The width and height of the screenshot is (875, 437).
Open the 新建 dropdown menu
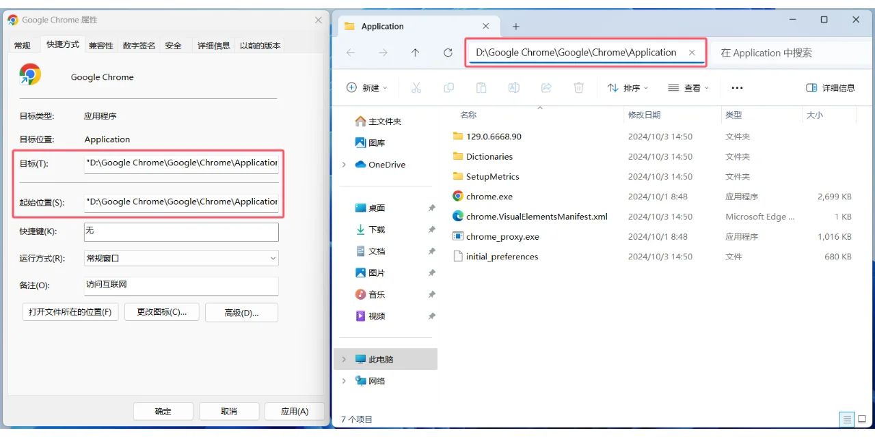[367, 87]
